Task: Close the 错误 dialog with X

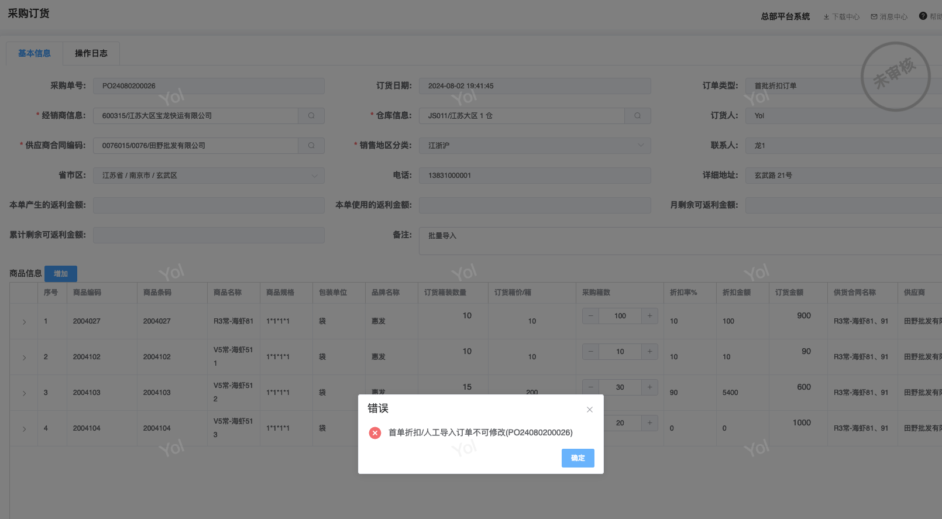Action: click(590, 410)
